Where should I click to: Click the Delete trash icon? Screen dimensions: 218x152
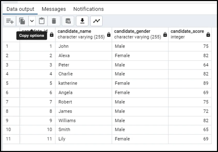click(54, 21)
